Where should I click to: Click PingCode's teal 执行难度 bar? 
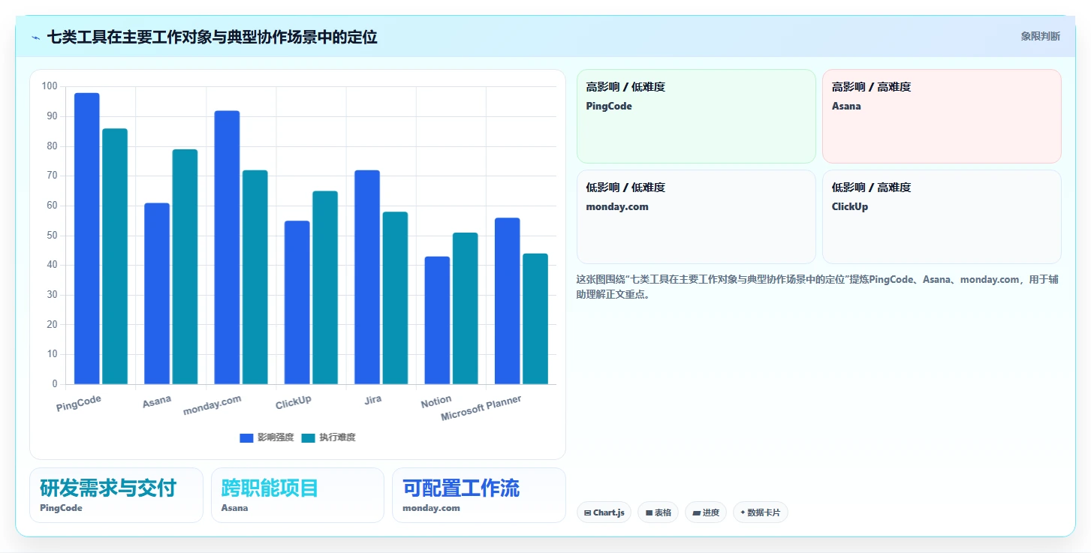[115, 257]
